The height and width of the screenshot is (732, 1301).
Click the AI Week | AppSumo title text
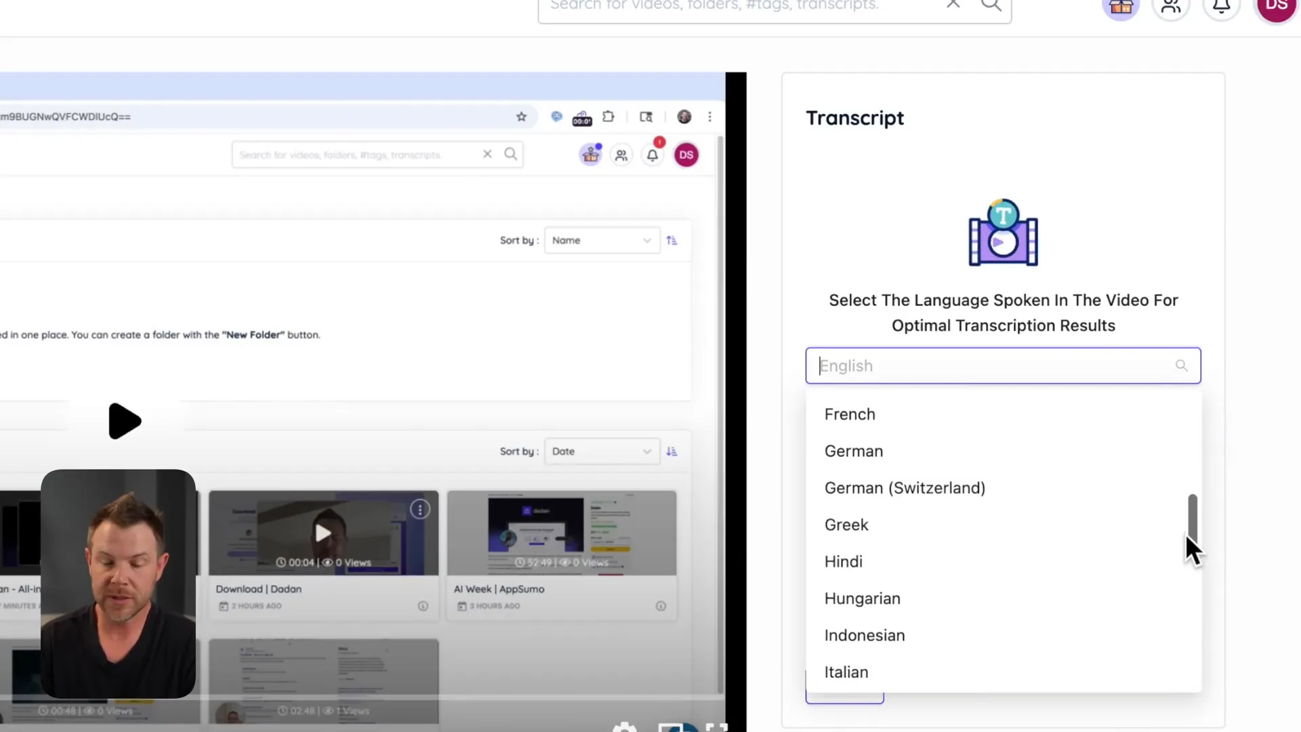tap(499, 589)
